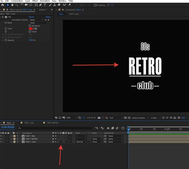Click the timeline layer search field
The height and width of the screenshot is (169, 189).
point(55,128)
